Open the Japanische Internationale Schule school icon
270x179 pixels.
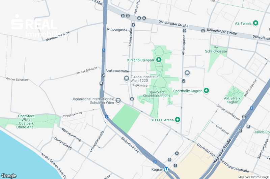click(118, 100)
